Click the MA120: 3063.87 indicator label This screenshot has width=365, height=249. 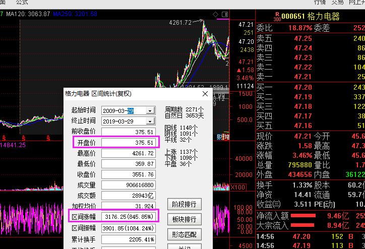[28, 14]
